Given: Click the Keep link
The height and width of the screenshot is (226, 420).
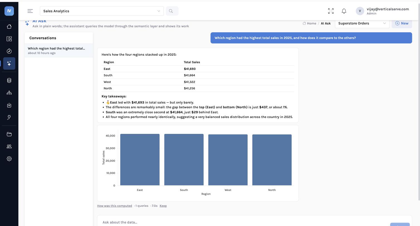Looking at the screenshot, I should pyautogui.click(x=163, y=206).
